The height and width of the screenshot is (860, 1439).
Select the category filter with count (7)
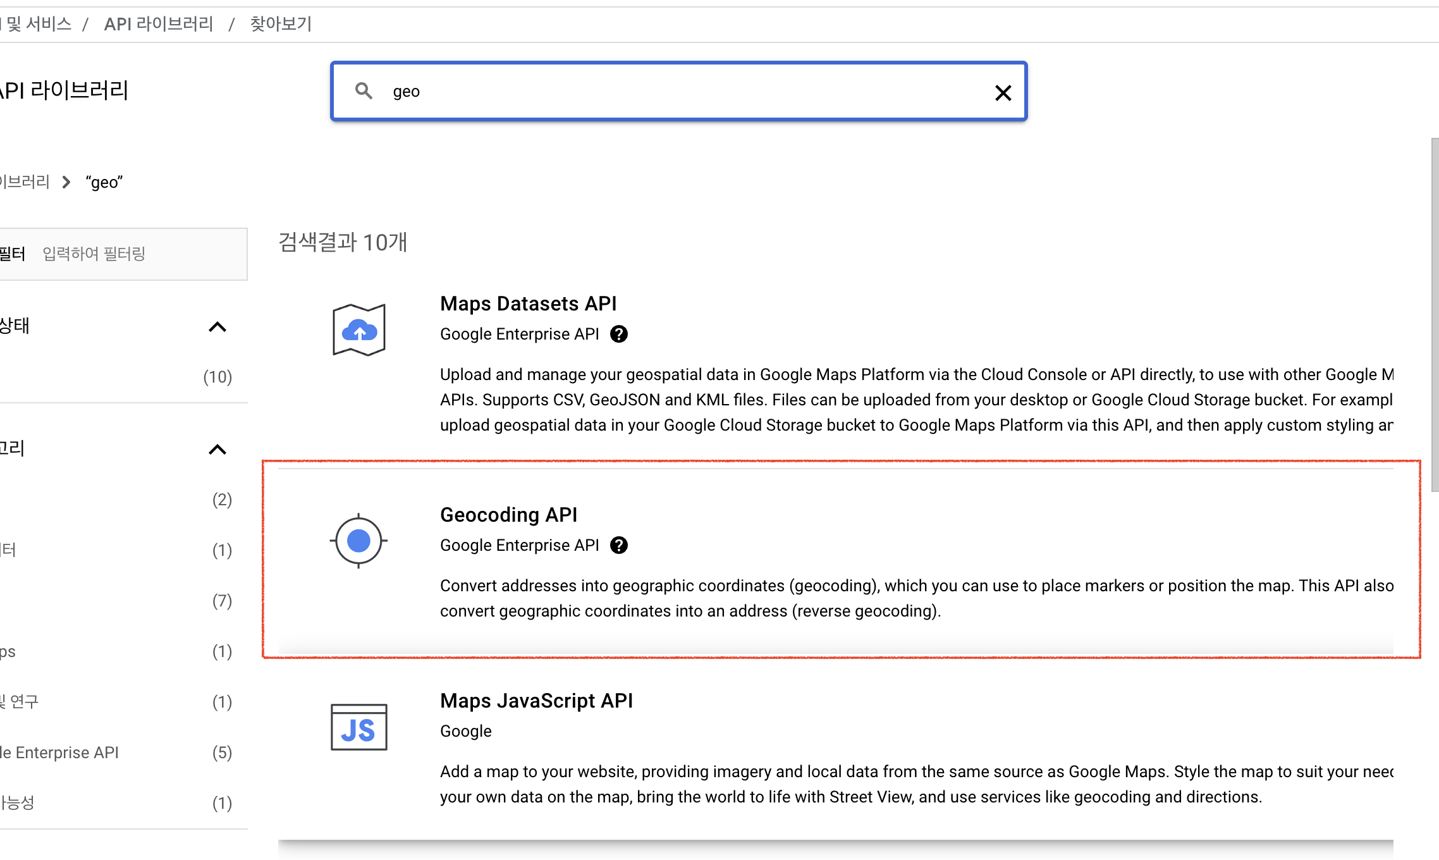116,601
